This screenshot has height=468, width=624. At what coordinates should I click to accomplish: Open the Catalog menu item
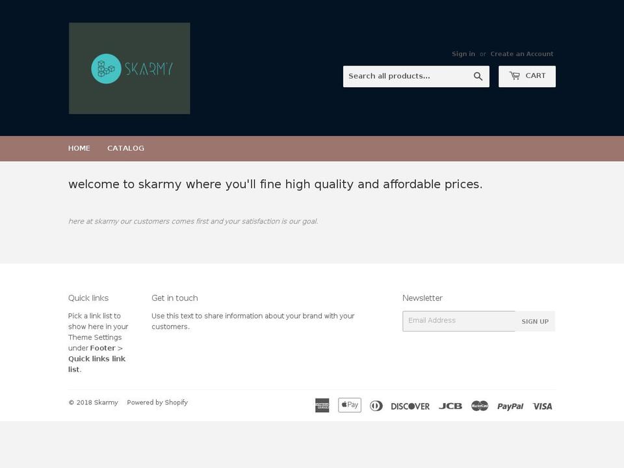(x=125, y=148)
